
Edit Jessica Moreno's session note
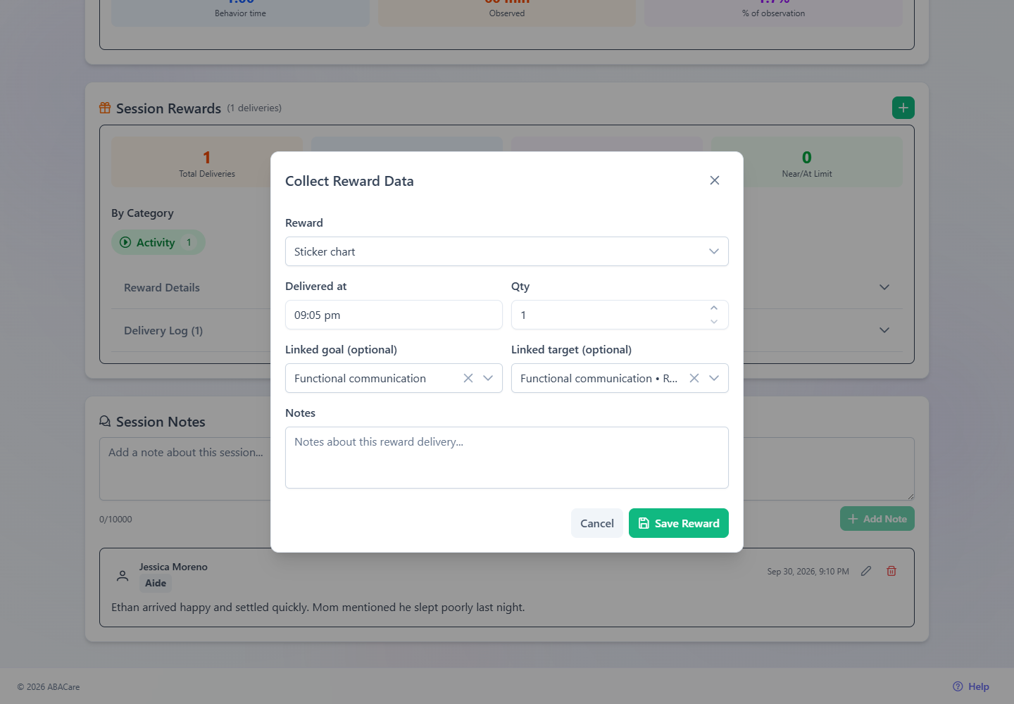tap(866, 571)
